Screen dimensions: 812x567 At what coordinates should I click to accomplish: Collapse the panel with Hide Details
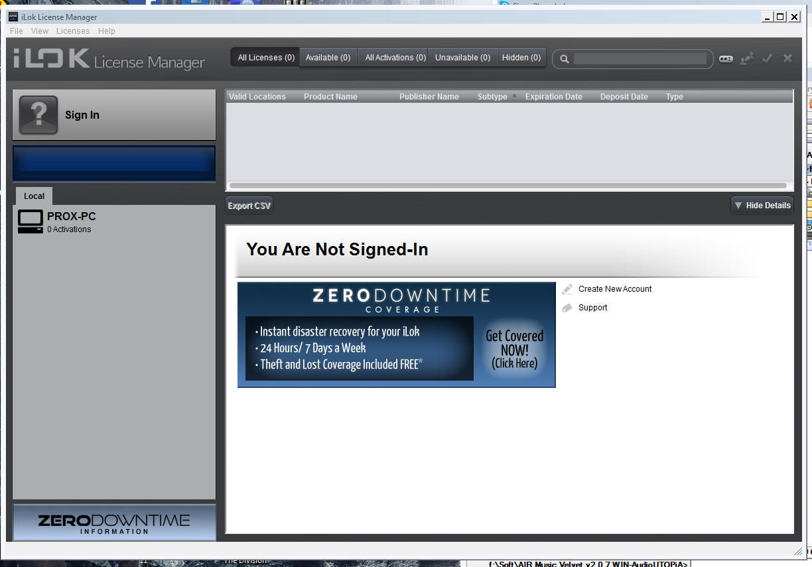click(x=762, y=206)
